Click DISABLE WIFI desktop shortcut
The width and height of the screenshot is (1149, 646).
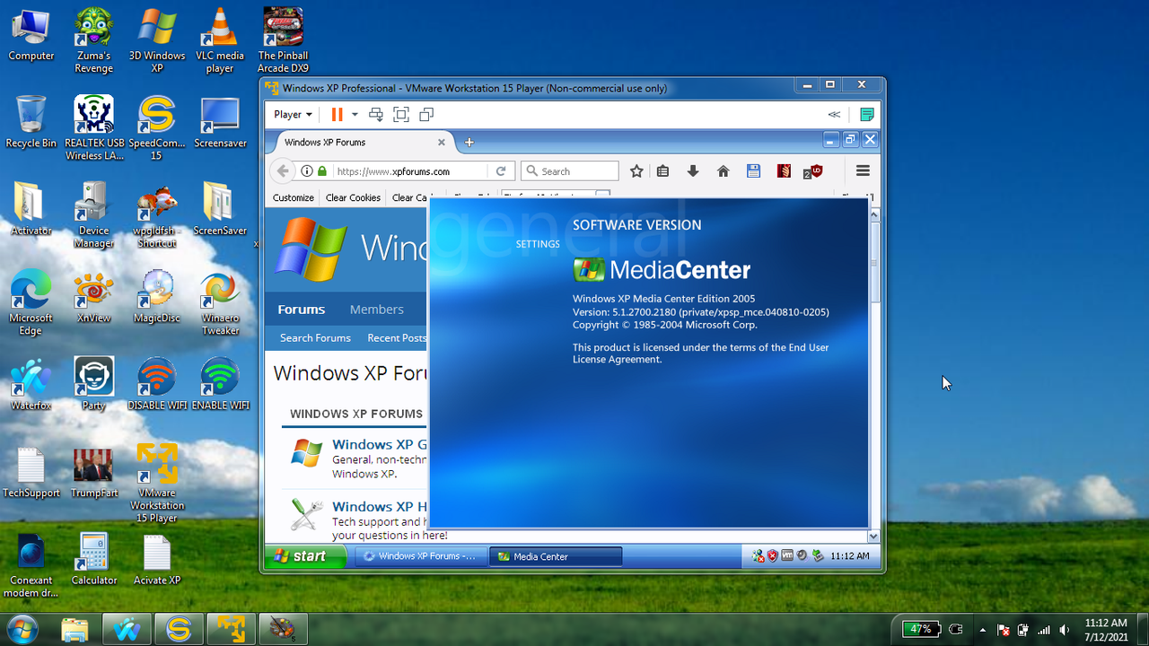click(x=157, y=384)
